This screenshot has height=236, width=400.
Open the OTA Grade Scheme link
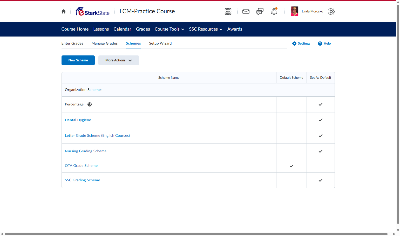pos(81,166)
